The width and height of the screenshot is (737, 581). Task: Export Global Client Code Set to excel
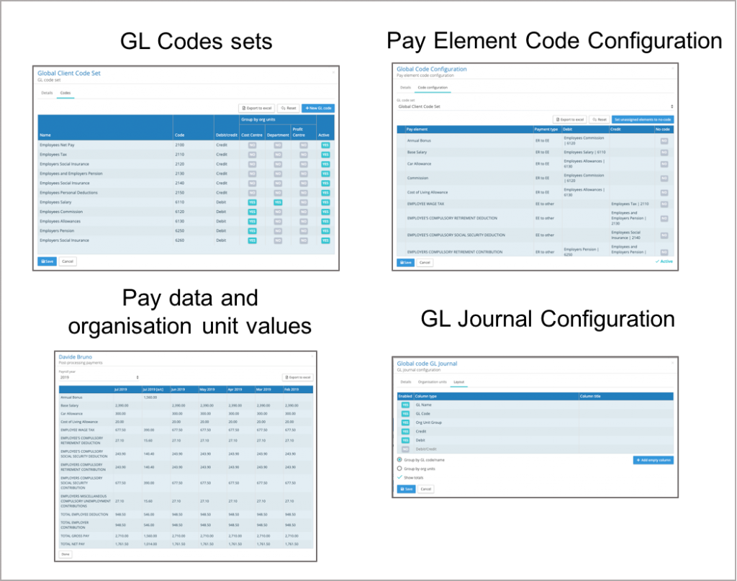pos(256,108)
